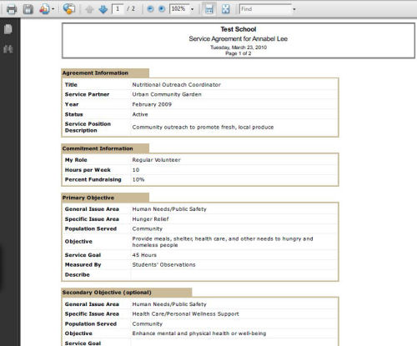Go to previous page with the up arrow
This screenshot has width=417, height=346.
point(89,9)
